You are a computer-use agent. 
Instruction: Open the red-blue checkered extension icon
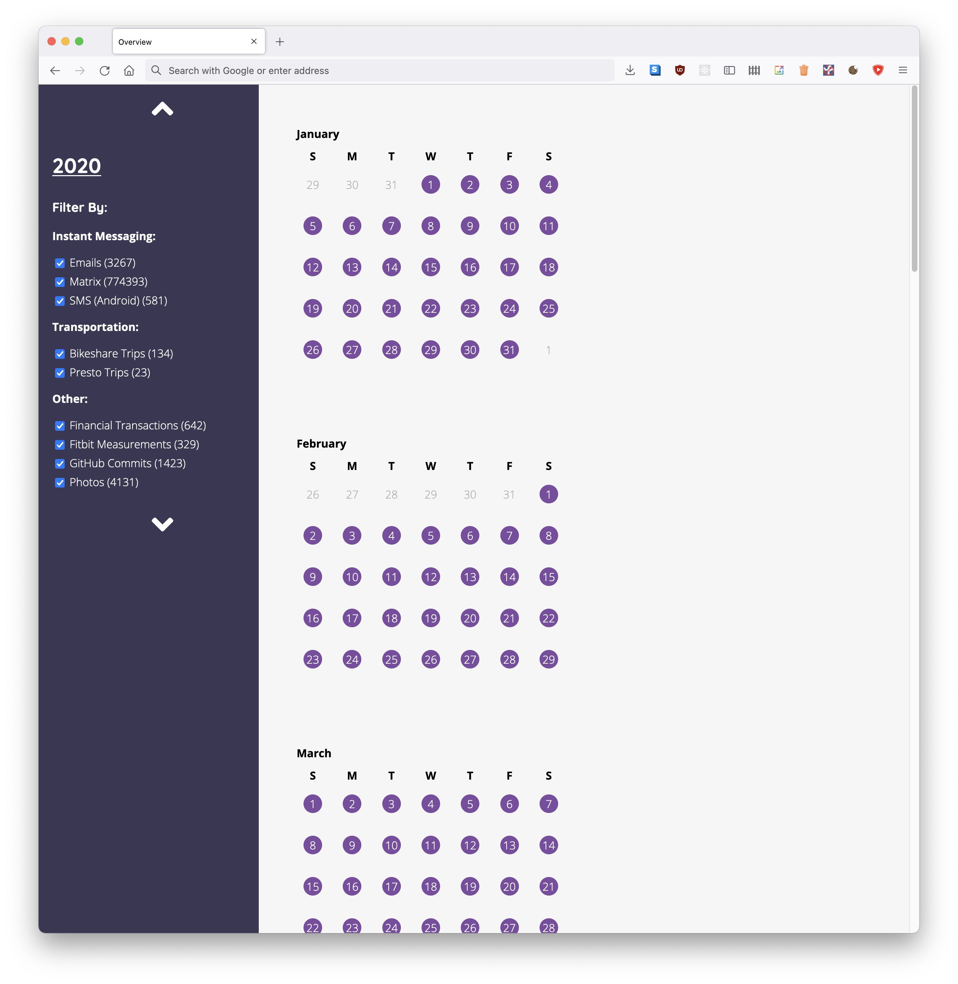click(829, 71)
